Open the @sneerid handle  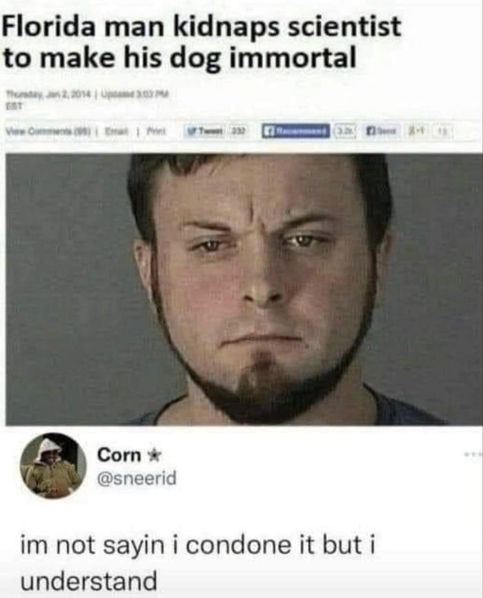137,478
